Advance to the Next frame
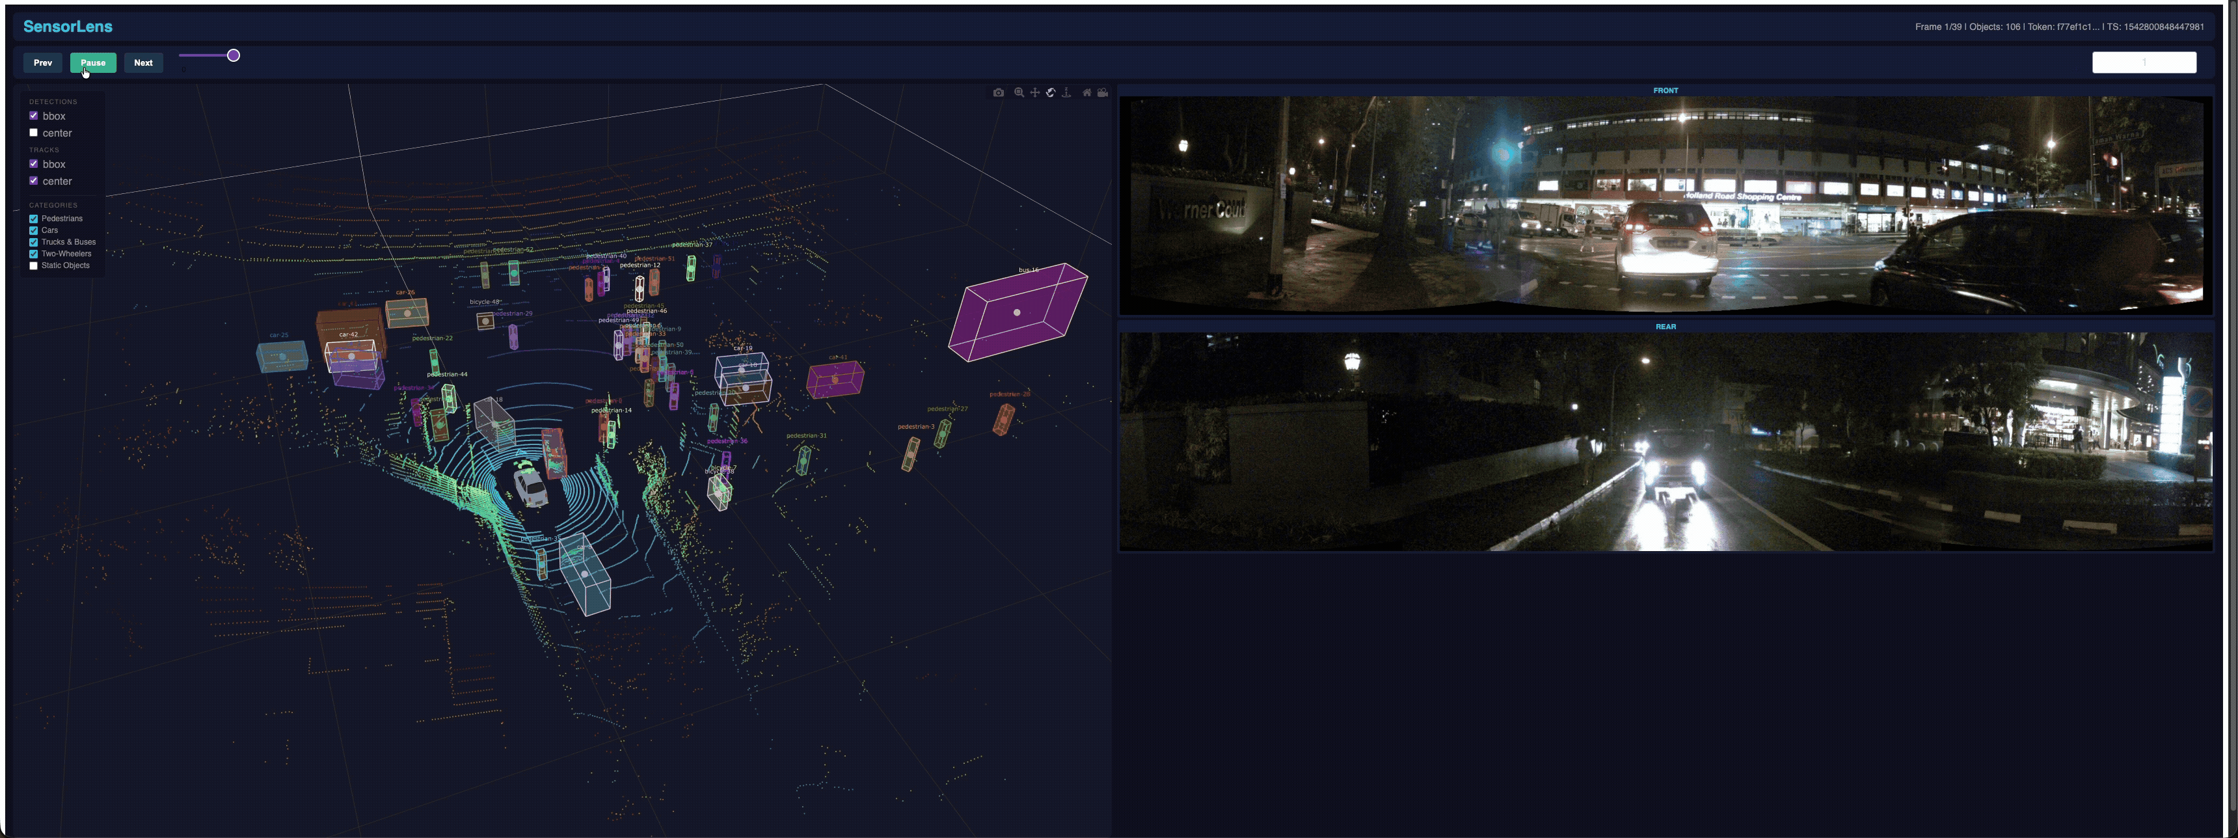2238x838 pixels. (x=143, y=62)
